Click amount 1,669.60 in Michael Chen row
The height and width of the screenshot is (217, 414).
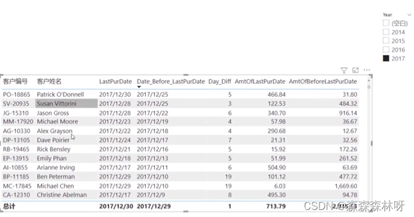[346, 186]
